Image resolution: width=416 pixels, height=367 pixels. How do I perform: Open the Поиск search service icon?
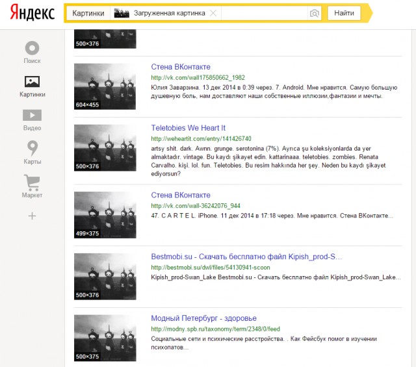click(x=32, y=48)
